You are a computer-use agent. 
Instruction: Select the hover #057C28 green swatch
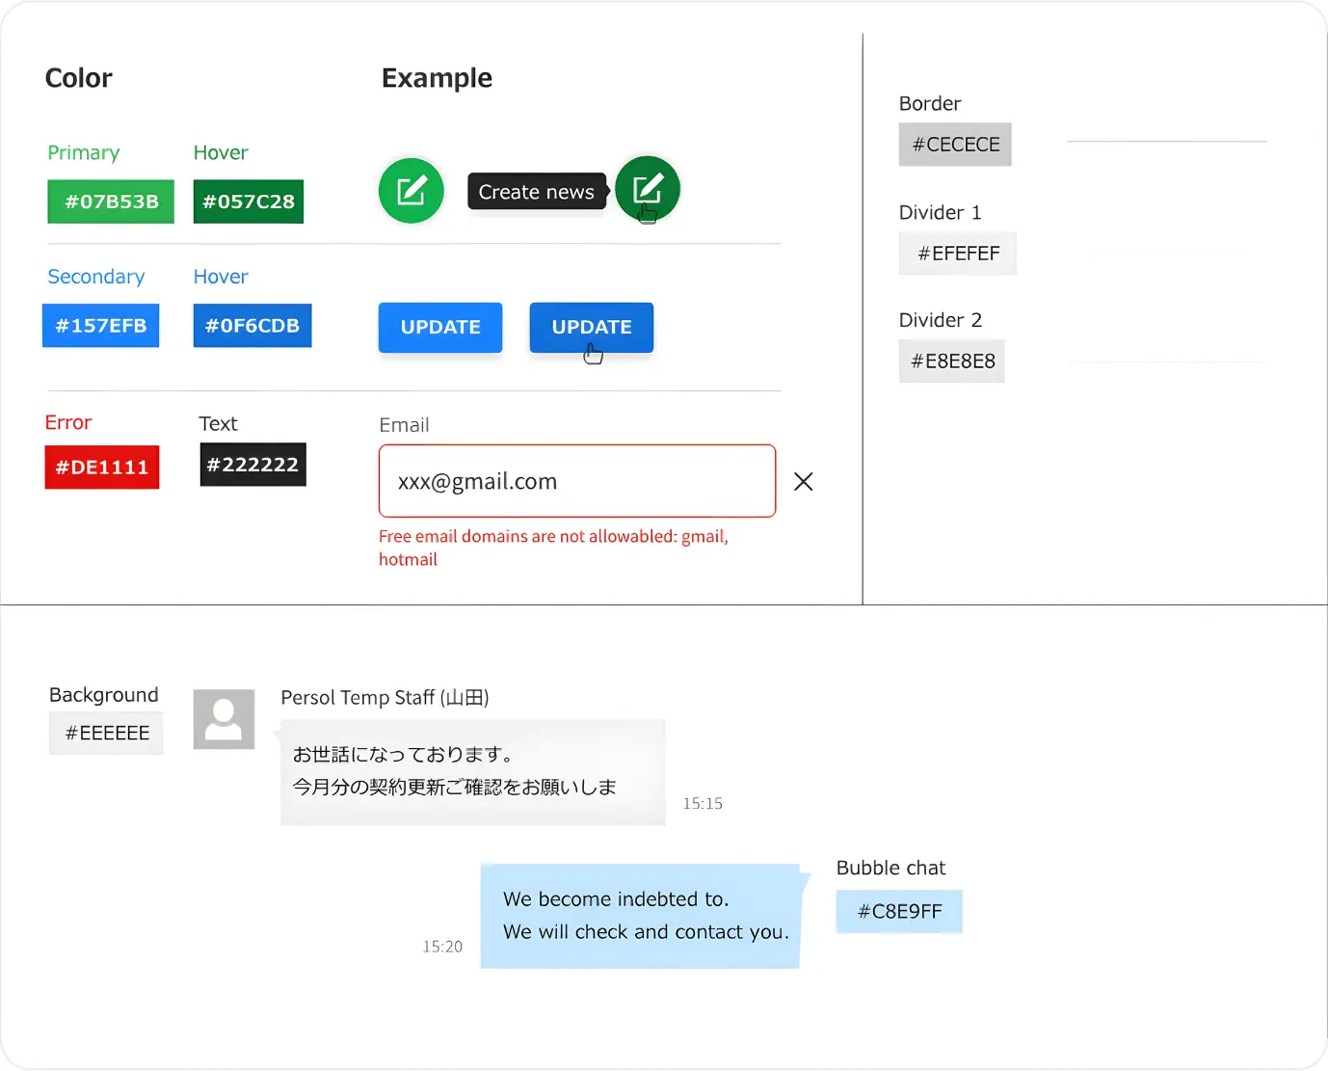pyautogui.click(x=249, y=201)
